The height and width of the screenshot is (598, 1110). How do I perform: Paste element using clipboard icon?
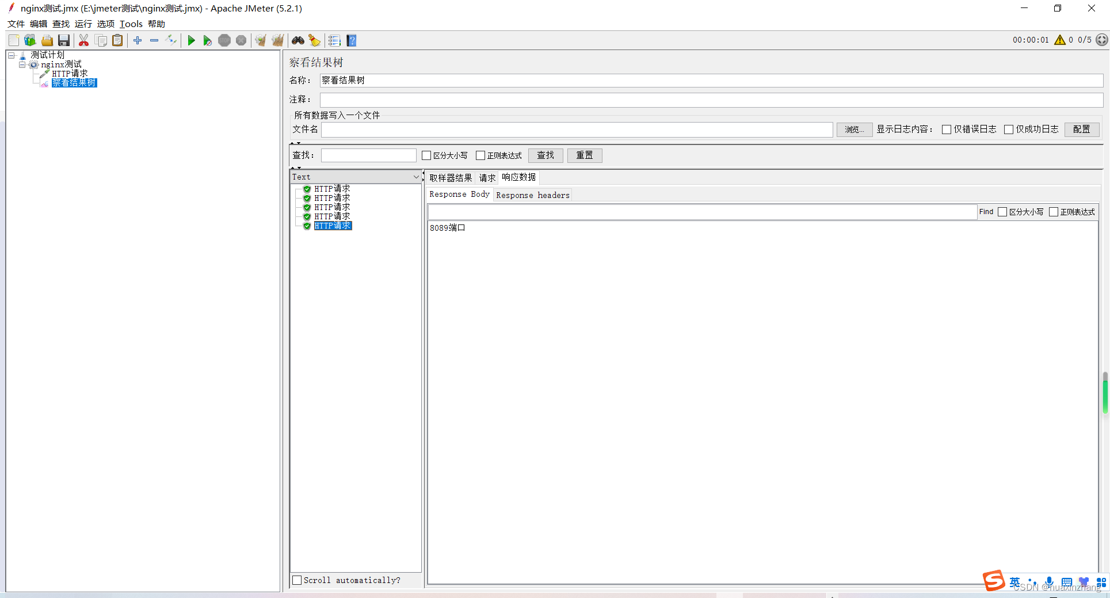tap(117, 40)
